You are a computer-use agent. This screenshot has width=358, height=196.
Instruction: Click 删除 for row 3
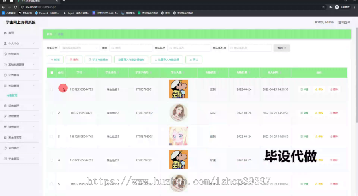point(334,137)
